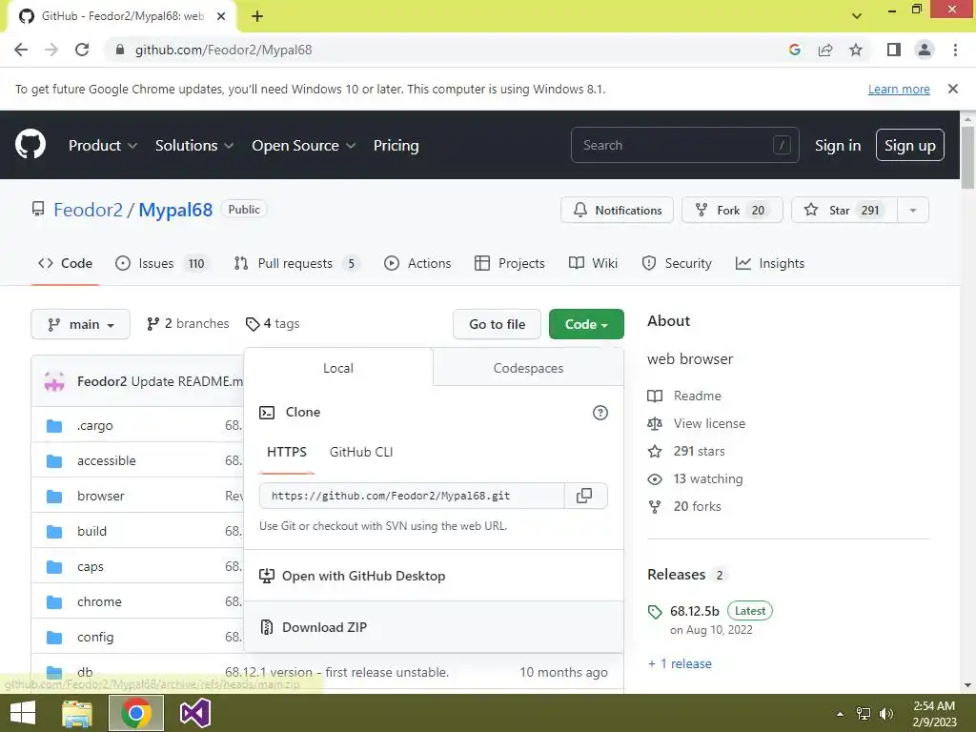This screenshot has width=976, height=732.
Task: Close the GitHub Mypal68 tab
Action: click(221, 16)
